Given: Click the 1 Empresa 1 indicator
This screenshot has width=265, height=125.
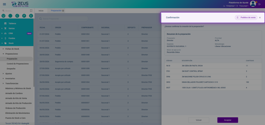Looking at the screenshot, I should click(229, 6).
